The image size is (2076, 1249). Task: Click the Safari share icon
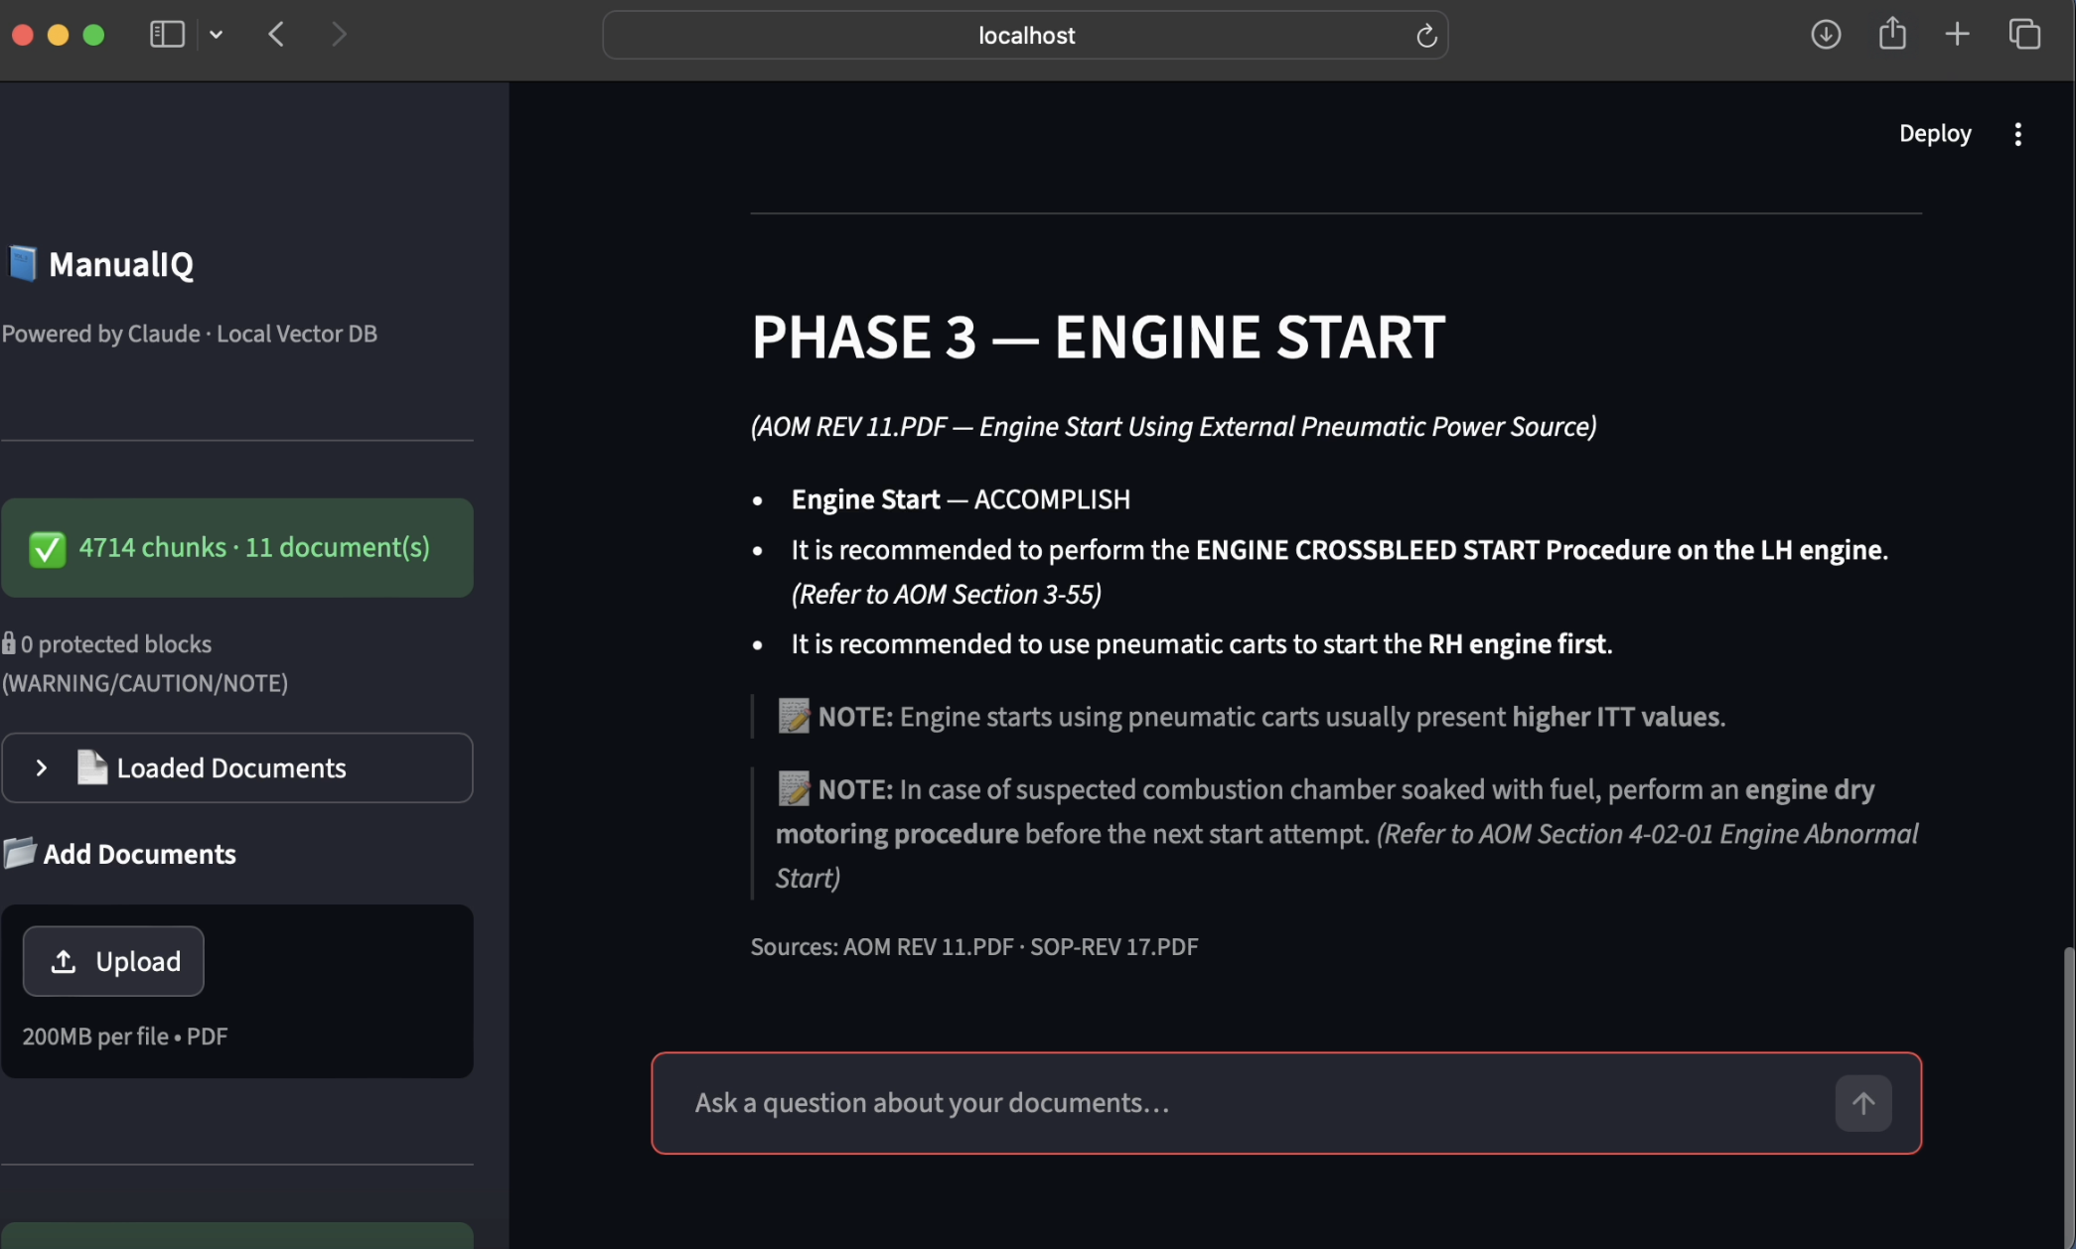click(x=1892, y=34)
